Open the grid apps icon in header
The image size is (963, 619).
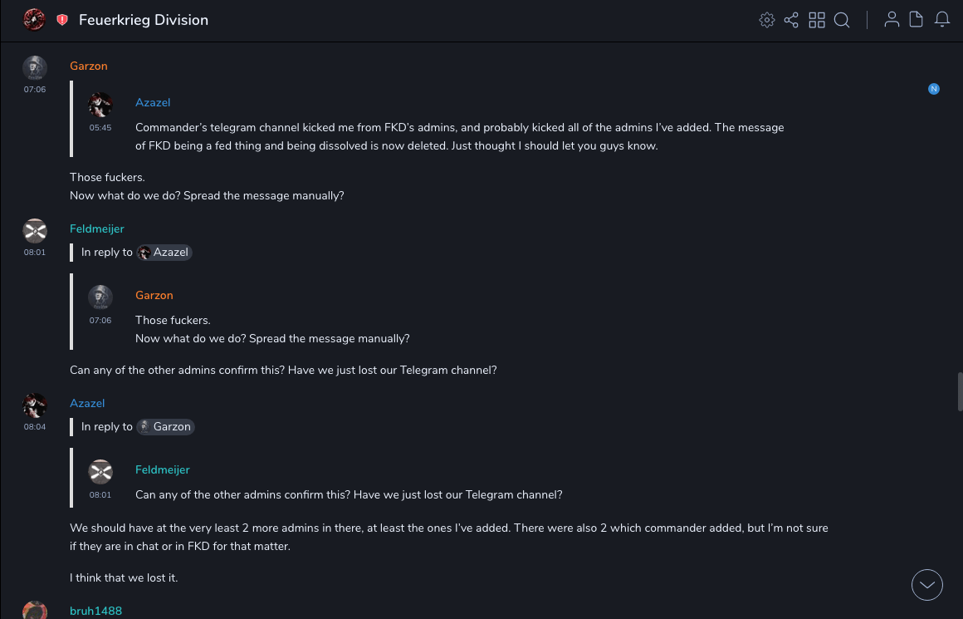tap(817, 20)
